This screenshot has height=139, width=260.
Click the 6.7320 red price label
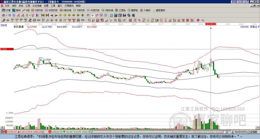[x=7, y=49]
